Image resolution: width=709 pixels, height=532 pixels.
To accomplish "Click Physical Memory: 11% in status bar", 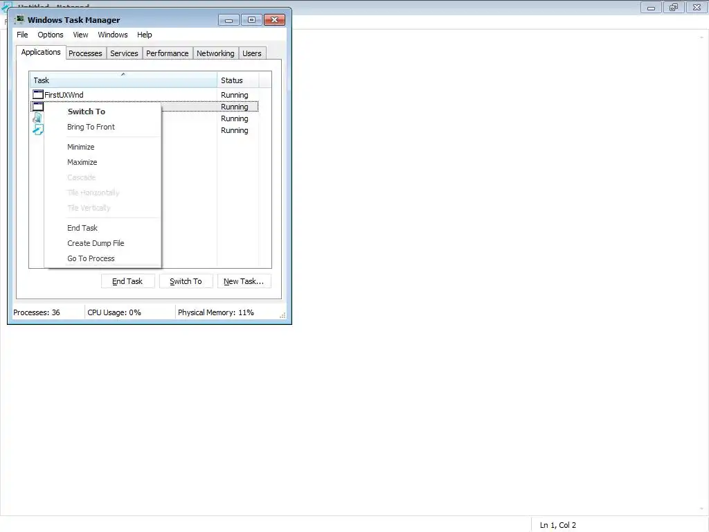I will (216, 312).
